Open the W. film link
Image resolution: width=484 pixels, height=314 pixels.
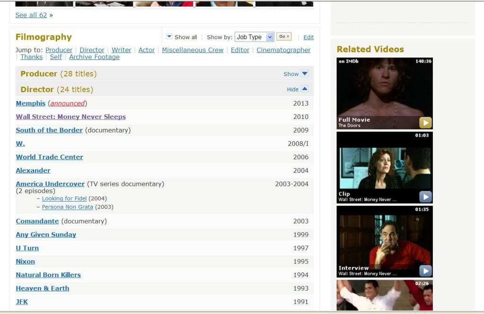pos(20,144)
